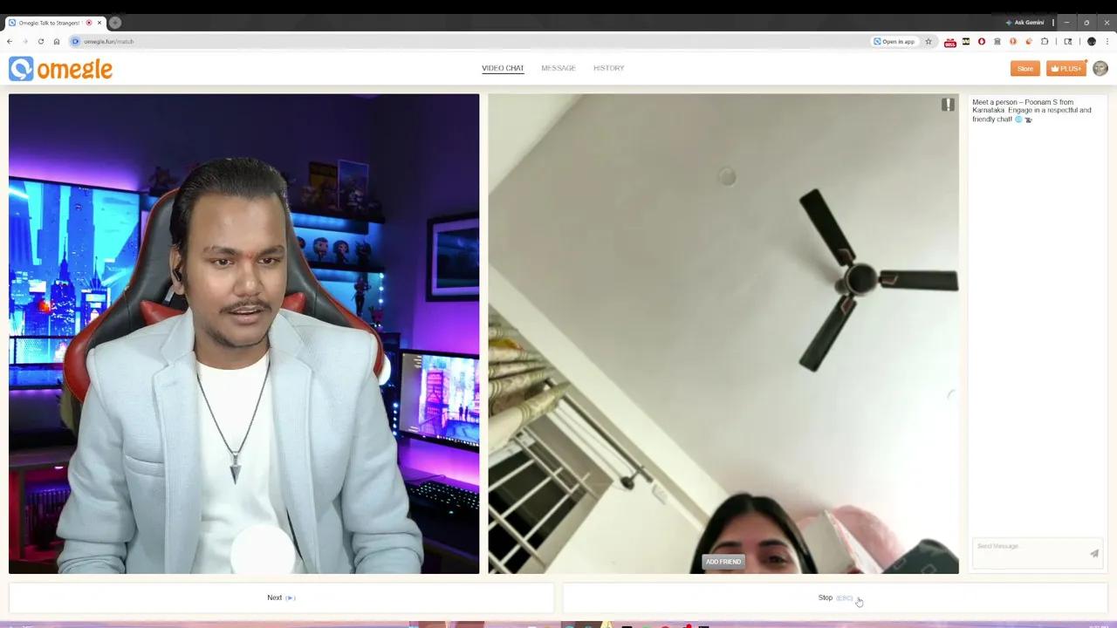
Task: Open the Chrome profile avatar
Action: point(1092,41)
